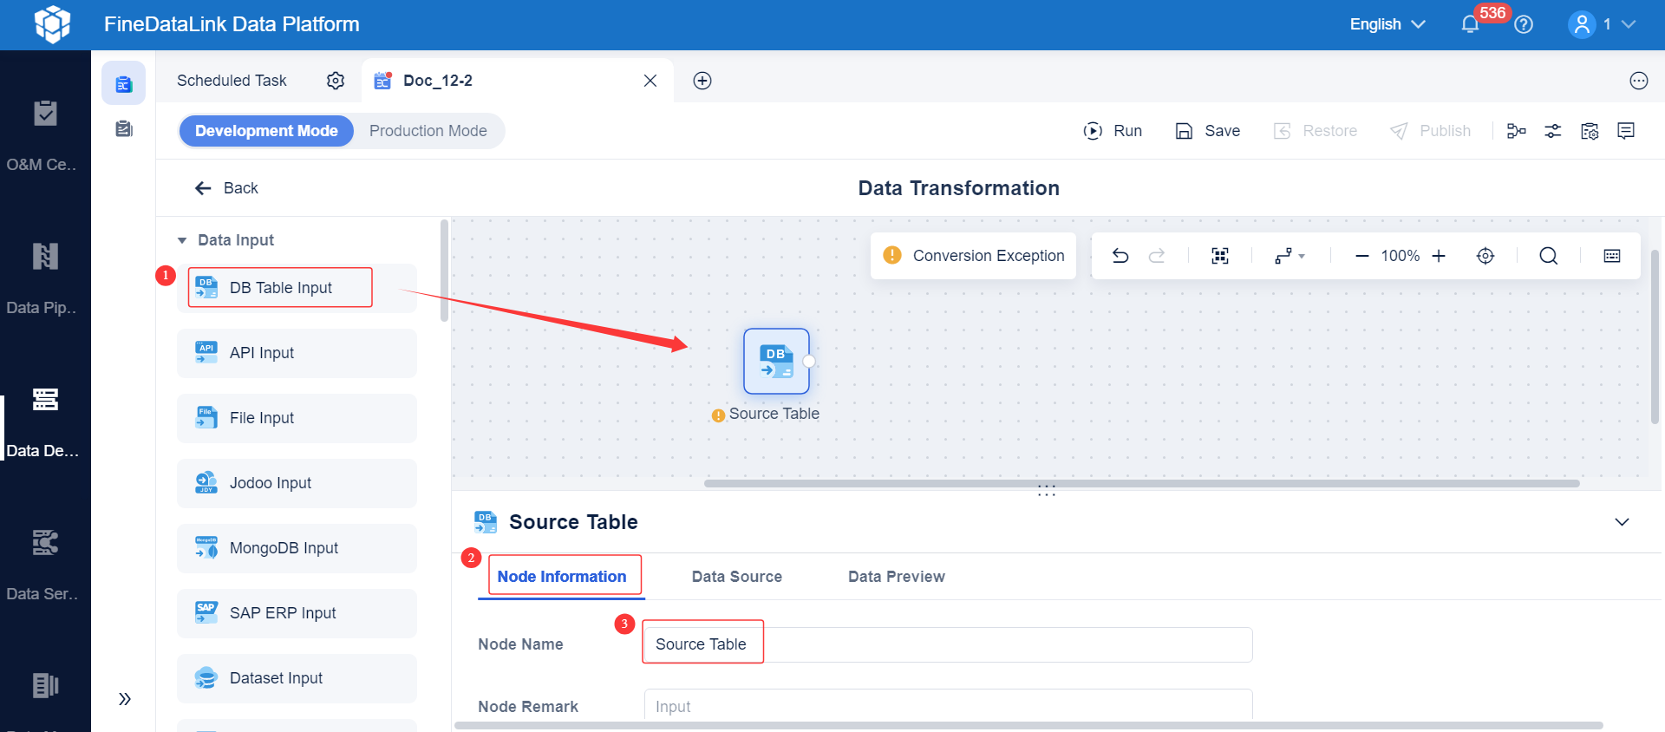Go Back to the previous page

pos(226,188)
